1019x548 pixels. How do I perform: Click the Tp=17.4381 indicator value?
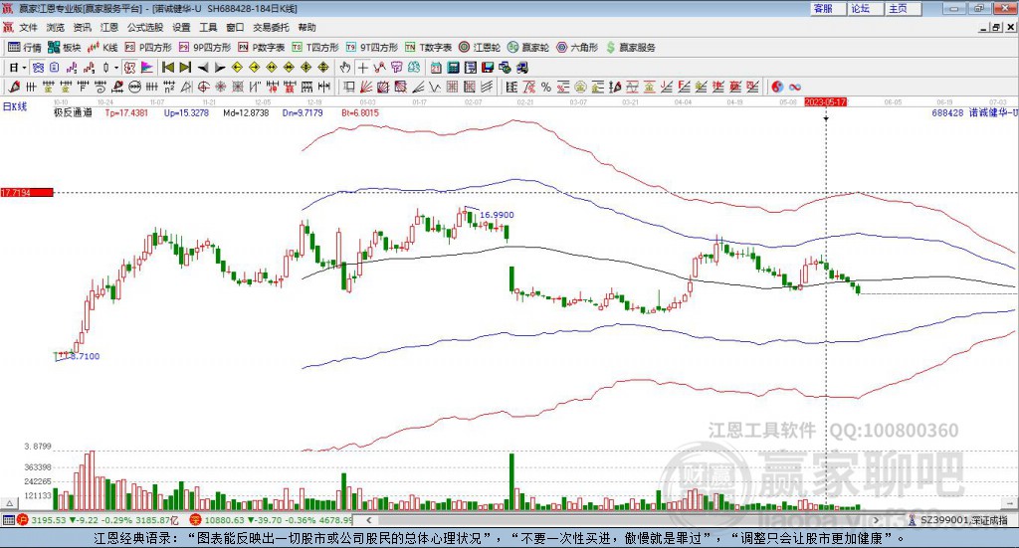click(x=126, y=112)
